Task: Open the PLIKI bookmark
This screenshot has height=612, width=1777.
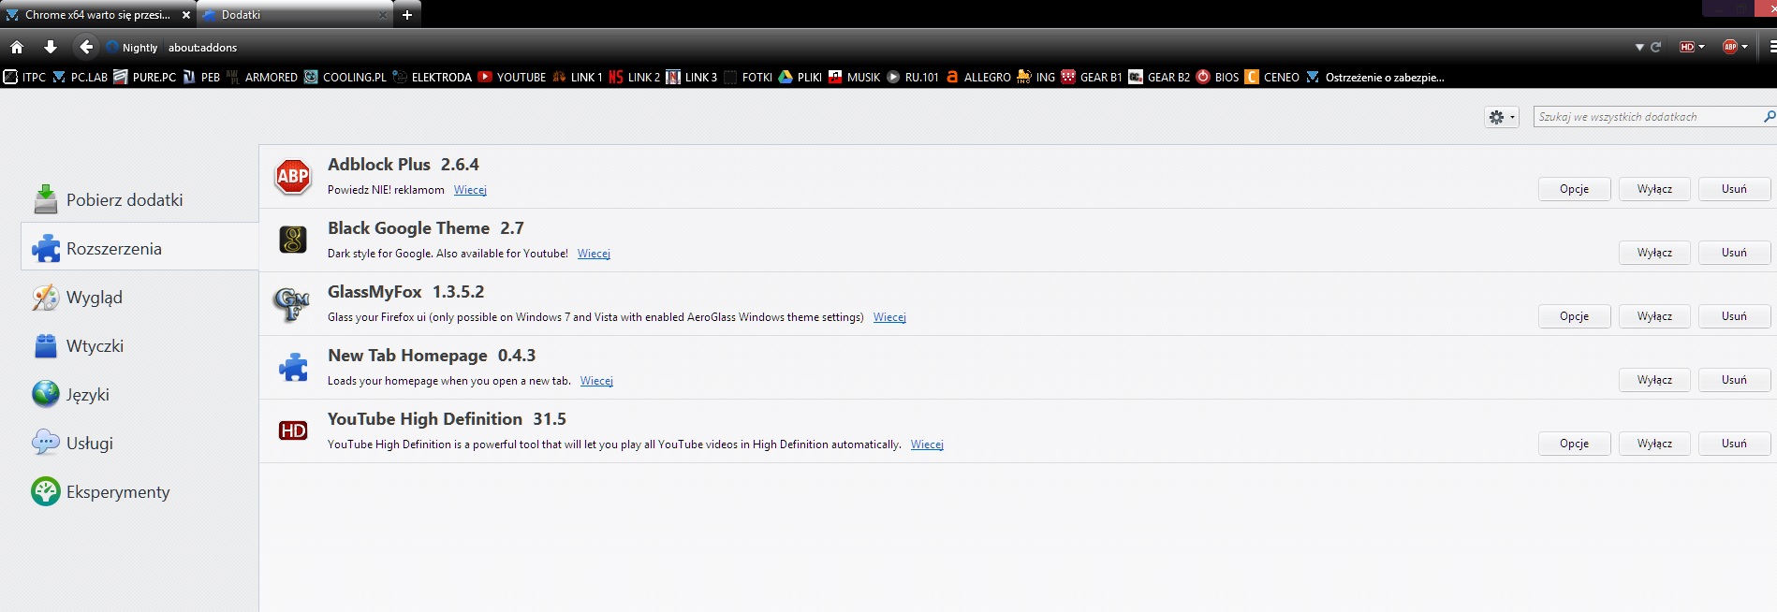Action: (800, 78)
